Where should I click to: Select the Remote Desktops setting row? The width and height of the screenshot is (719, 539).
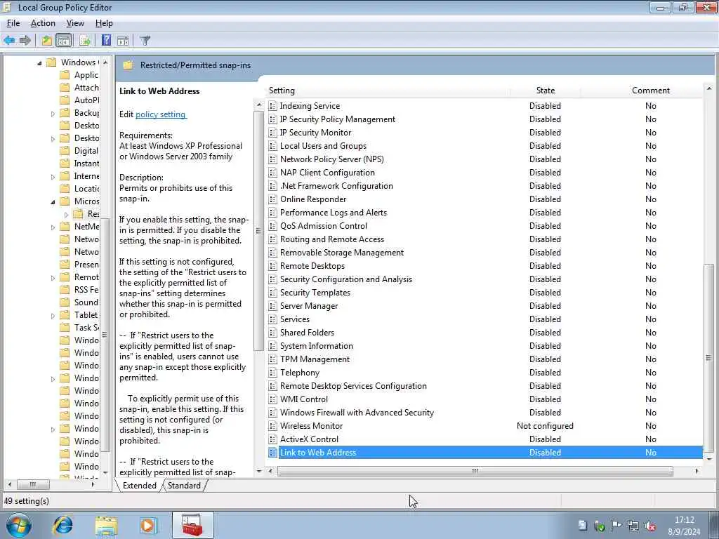coord(484,266)
